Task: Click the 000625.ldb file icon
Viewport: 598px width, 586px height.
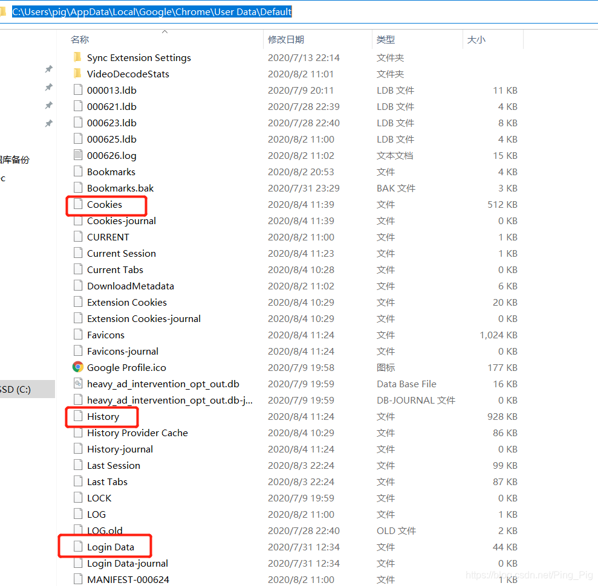Action: (78, 139)
